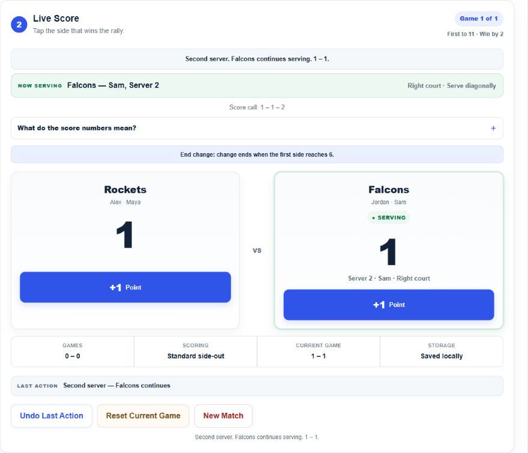Click the End change notice bar
528x453 pixels.
coord(257,154)
